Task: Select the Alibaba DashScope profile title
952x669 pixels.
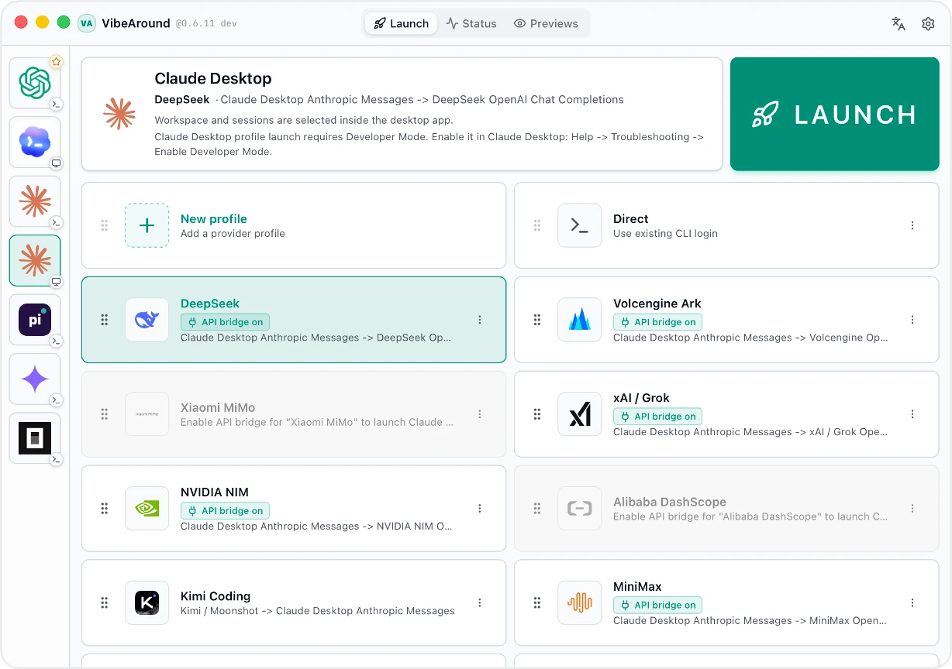Action: point(670,502)
